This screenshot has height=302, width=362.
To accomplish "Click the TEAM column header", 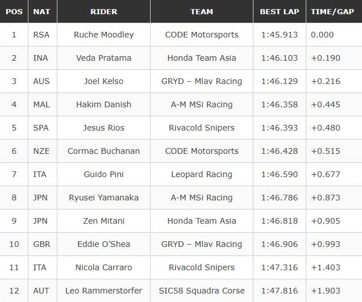I will click(x=202, y=11).
